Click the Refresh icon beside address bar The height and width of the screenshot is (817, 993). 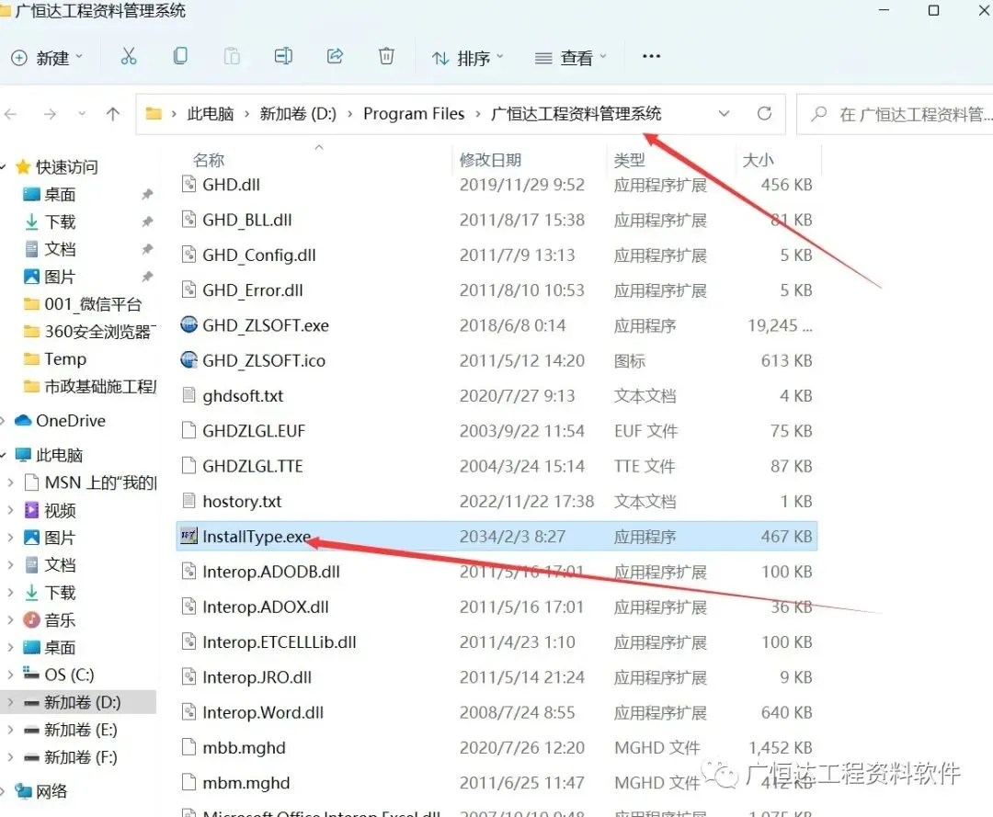[764, 114]
